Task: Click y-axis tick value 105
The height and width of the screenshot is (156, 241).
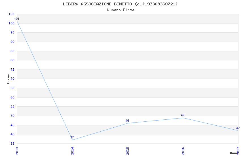Action: point(12,14)
